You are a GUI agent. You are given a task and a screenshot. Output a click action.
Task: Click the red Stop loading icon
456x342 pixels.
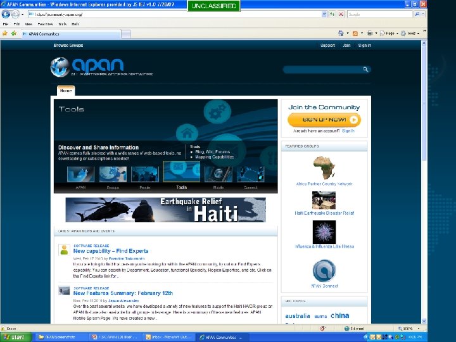pyautogui.click(x=341, y=14)
